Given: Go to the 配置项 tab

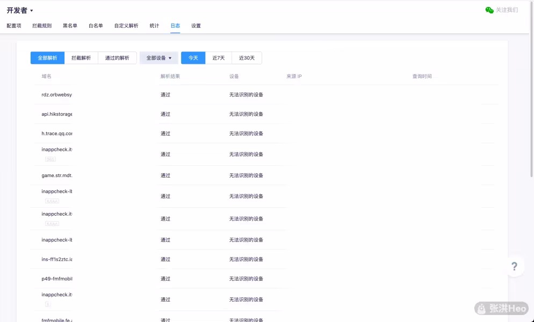Looking at the screenshot, I should (x=14, y=26).
